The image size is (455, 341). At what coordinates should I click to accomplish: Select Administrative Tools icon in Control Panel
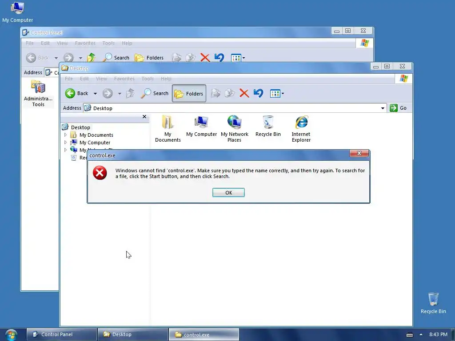(x=38, y=93)
